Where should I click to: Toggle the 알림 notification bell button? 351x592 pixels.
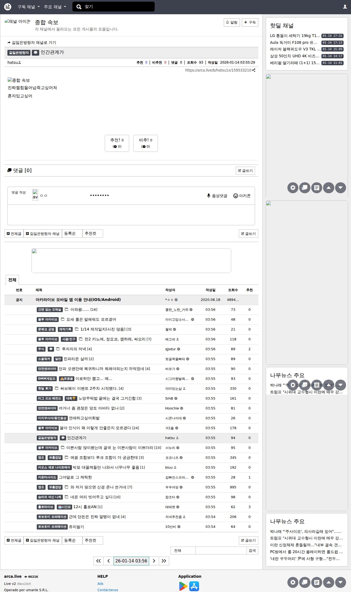point(232,22)
